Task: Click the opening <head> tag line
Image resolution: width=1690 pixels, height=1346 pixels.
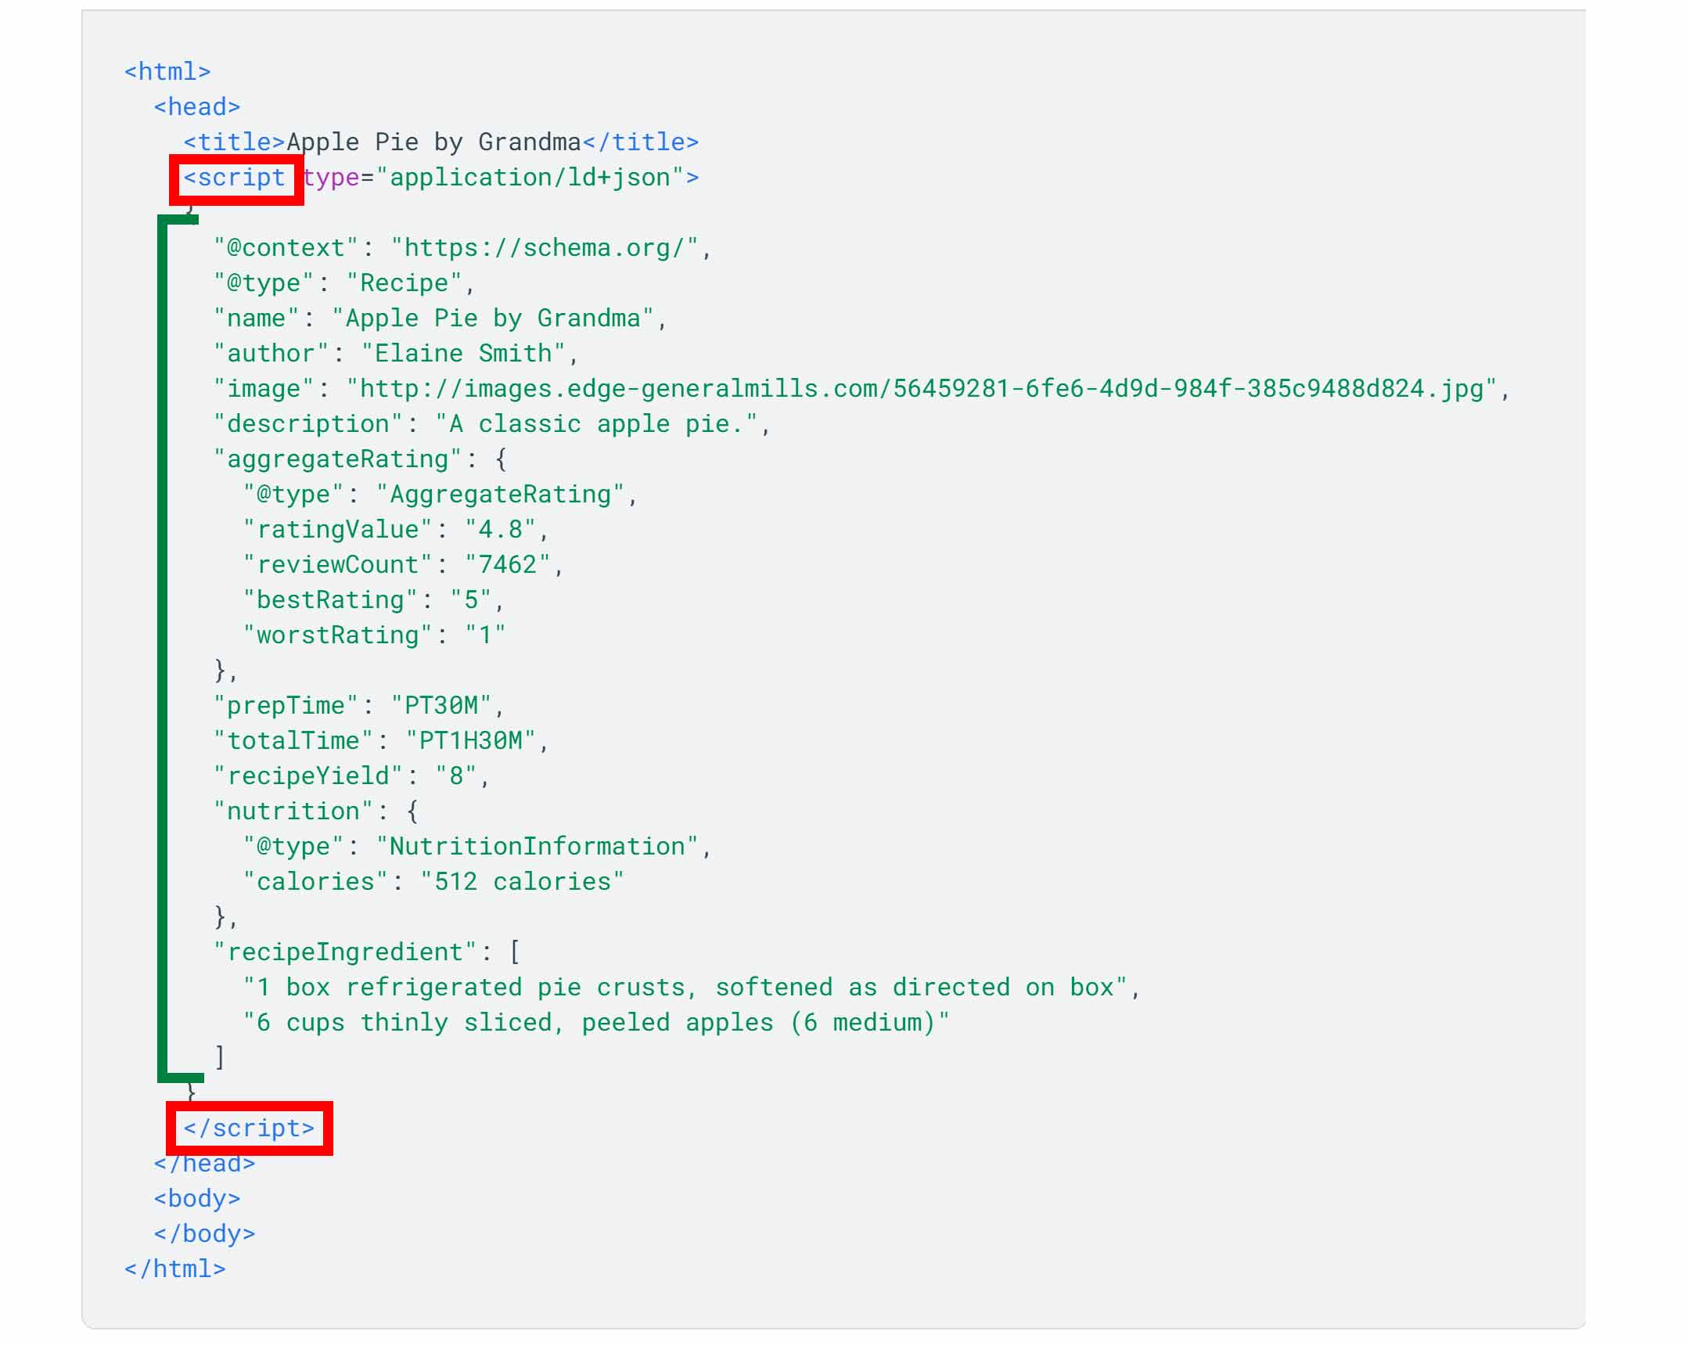Action: pos(196,107)
